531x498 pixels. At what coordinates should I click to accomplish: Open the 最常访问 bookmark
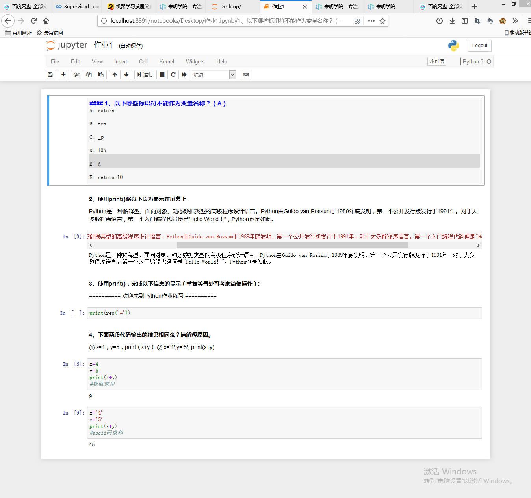(50, 33)
